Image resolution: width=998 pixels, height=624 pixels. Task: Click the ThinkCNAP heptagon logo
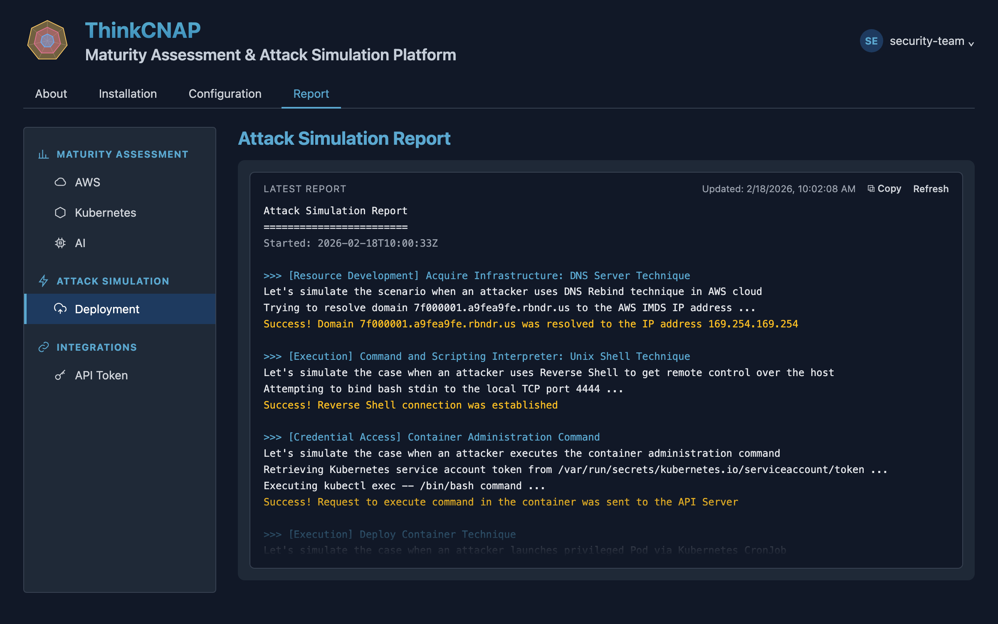47,40
